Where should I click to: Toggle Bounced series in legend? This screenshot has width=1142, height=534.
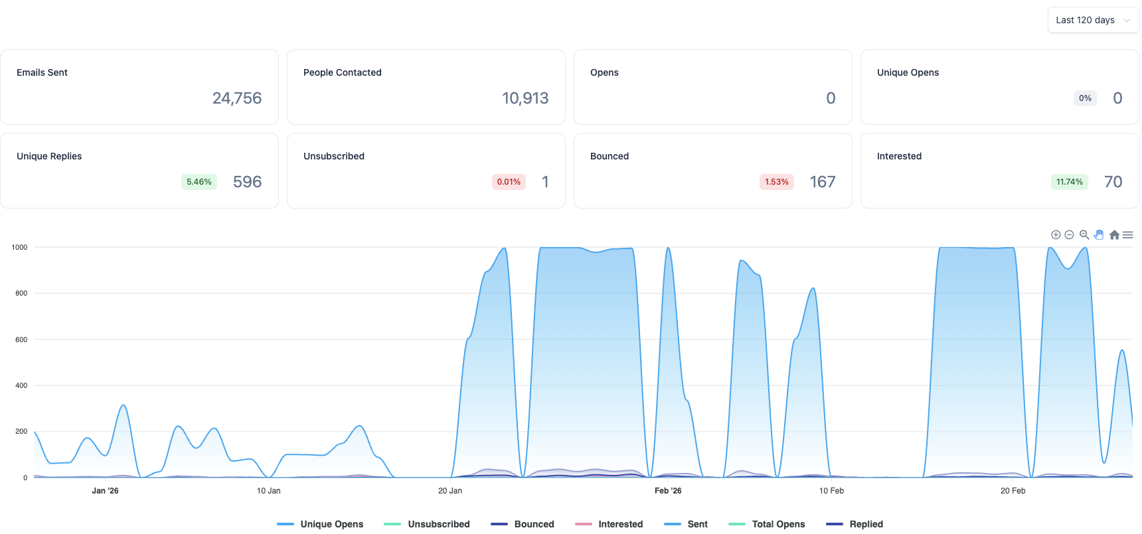click(523, 524)
